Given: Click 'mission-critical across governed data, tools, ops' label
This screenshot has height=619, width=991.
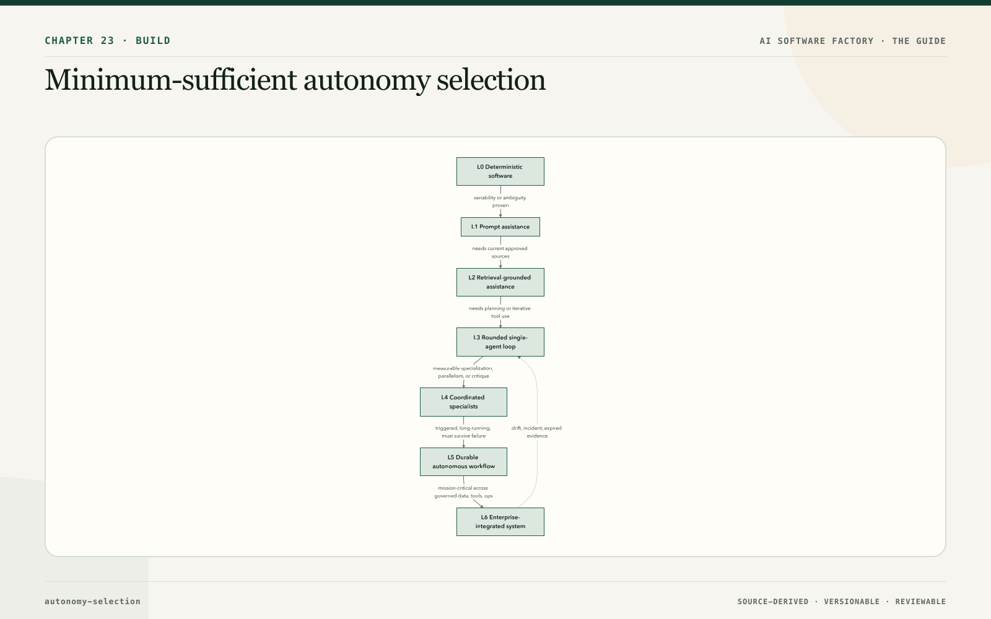Looking at the screenshot, I should [x=463, y=492].
